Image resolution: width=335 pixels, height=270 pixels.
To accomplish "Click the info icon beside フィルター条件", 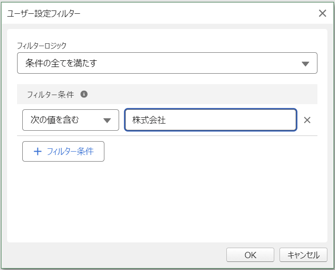I will click(84, 94).
